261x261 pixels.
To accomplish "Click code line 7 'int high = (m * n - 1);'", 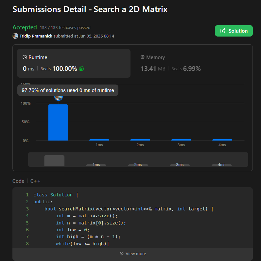I will (x=88, y=237).
